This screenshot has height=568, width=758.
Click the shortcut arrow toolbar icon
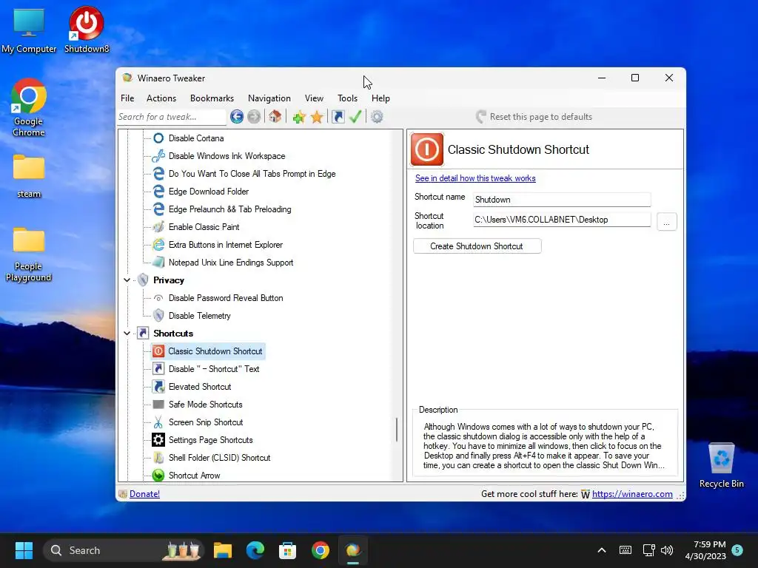click(x=338, y=116)
